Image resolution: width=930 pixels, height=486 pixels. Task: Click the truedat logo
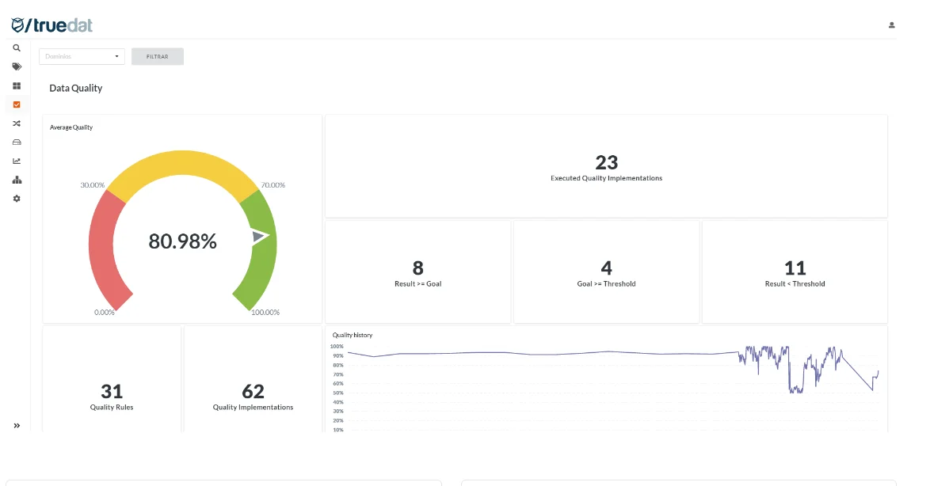52,25
